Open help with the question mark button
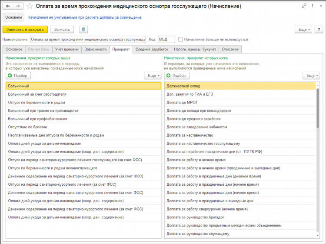This screenshot has width=326, height=244. point(319,30)
